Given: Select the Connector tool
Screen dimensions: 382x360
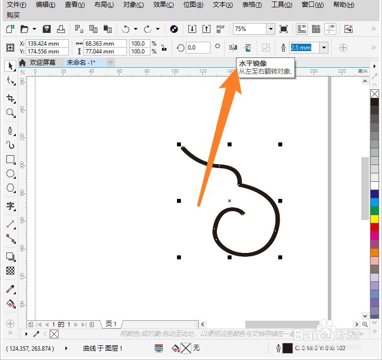Looking at the screenshot, I should 11,238.
